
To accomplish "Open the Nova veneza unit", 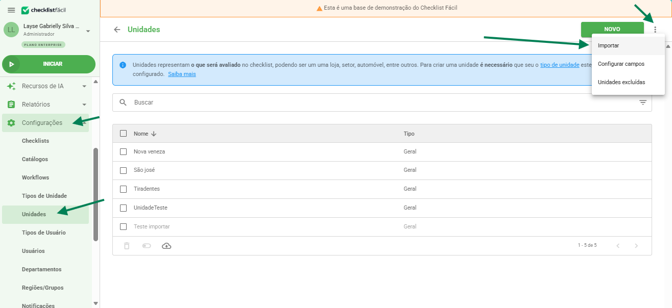I will 149,151.
